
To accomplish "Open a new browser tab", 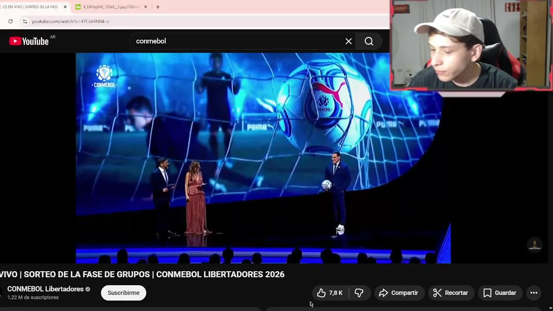I will (158, 7).
